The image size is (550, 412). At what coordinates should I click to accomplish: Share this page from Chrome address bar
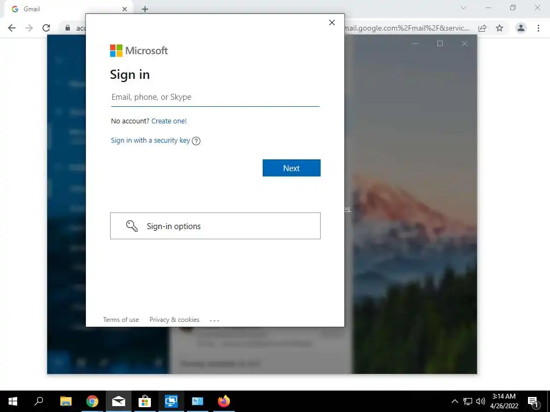pos(482,28)
